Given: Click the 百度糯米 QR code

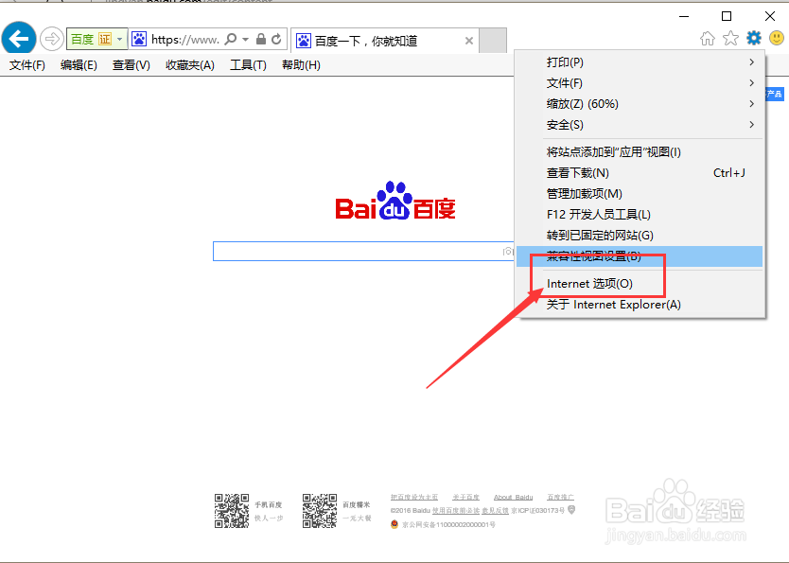Looking at the screenshot, I should [320, 511].
